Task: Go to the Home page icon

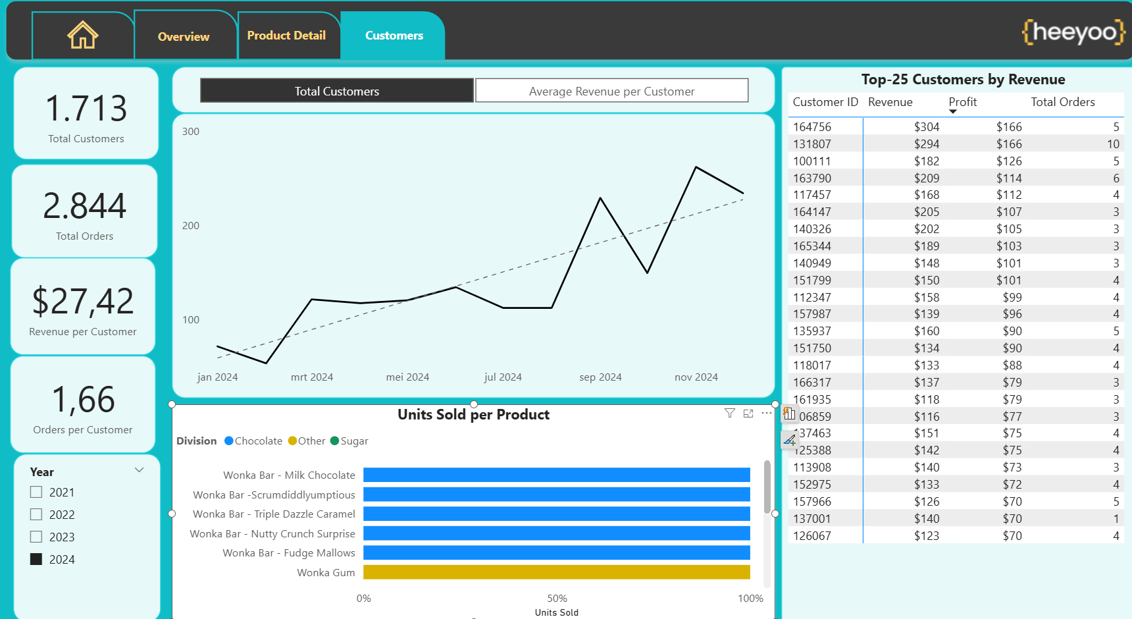Action: [83, 35]
